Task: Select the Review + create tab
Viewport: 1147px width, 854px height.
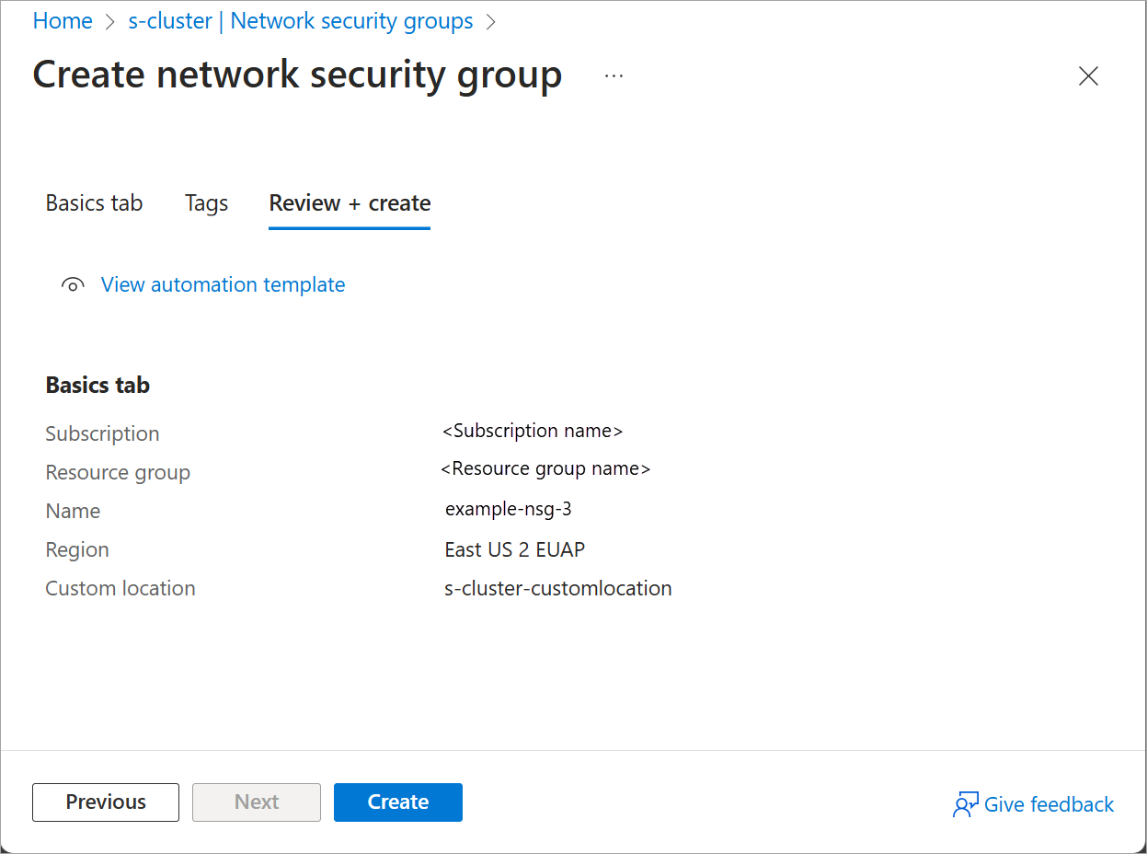Action: coord(350,203)
